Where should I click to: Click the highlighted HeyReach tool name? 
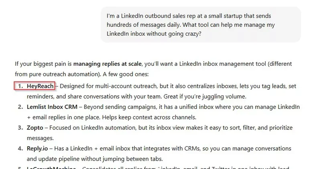tap(40, 86)
